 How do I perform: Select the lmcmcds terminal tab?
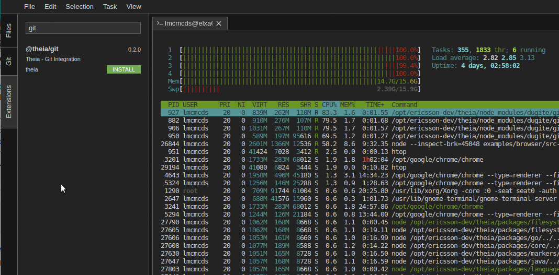(189, 23)
